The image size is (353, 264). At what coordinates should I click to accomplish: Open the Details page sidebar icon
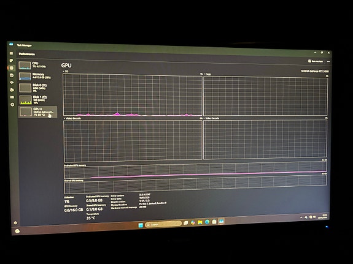pos(12,97)
